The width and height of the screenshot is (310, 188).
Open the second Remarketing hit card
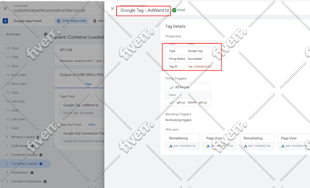tap(257, 142)
